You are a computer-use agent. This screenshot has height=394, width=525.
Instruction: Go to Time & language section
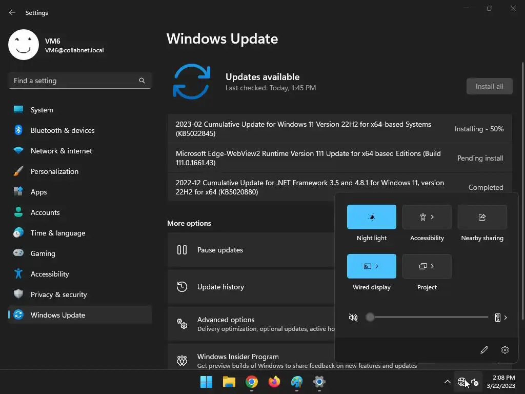tap(79, 233)
